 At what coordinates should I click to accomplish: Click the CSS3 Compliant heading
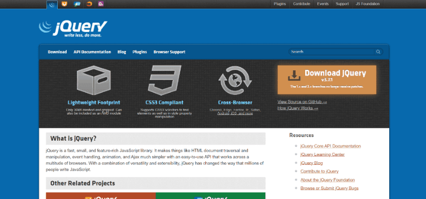164,102
